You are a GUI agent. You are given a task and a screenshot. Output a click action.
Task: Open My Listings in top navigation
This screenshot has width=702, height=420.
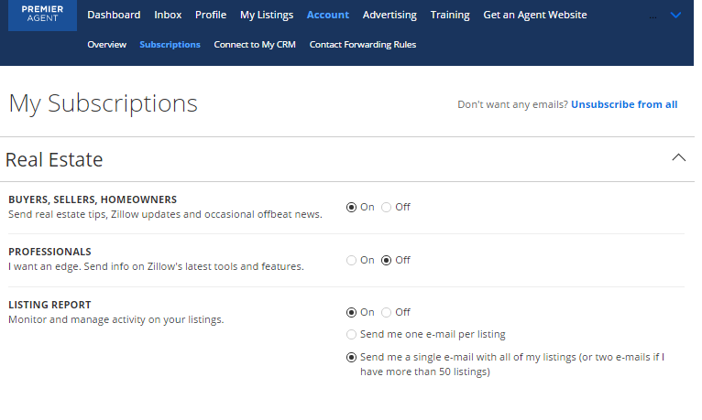tap(267, 15)
